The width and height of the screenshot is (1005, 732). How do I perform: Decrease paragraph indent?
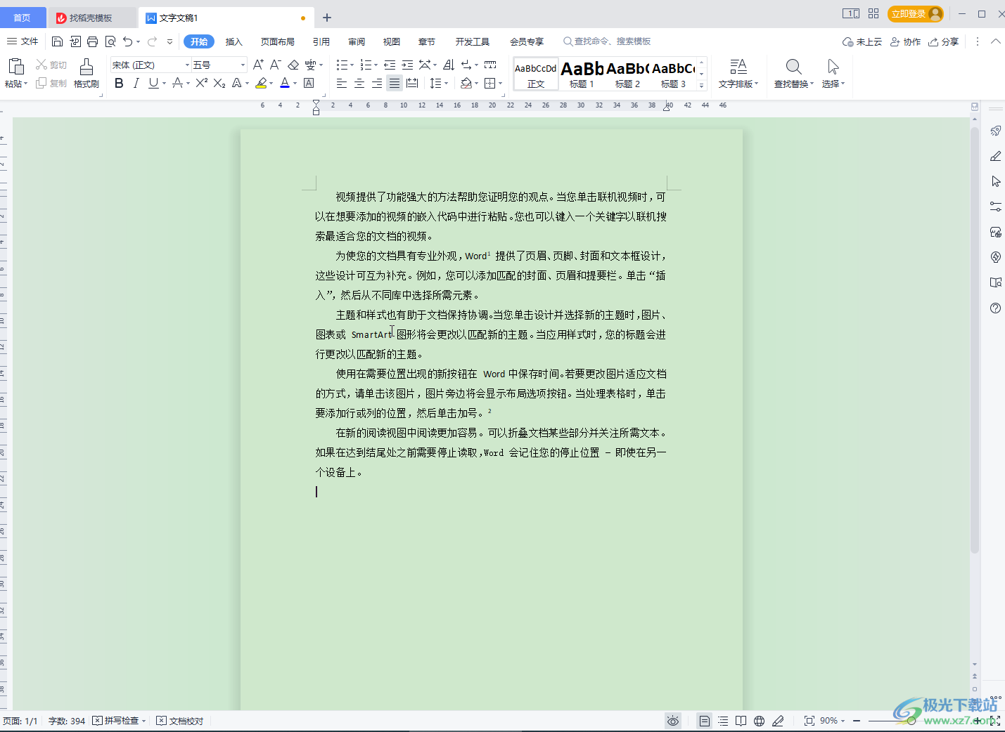coord(390,65)
